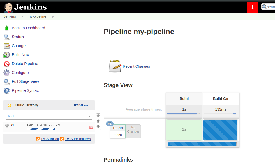Click the Jenkins butler logo icon
This screenshot has height=168, width=275.
click(x=8, y=8)
